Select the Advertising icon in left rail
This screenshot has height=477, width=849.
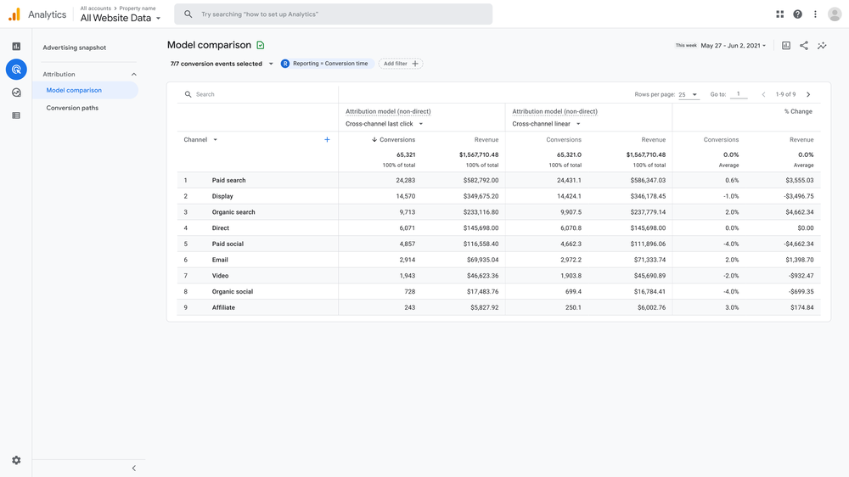(x=16, y=70)
